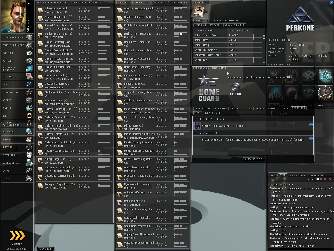
Task: Click the loyalty list scrollbar up arrow
Action: (264, 34)
